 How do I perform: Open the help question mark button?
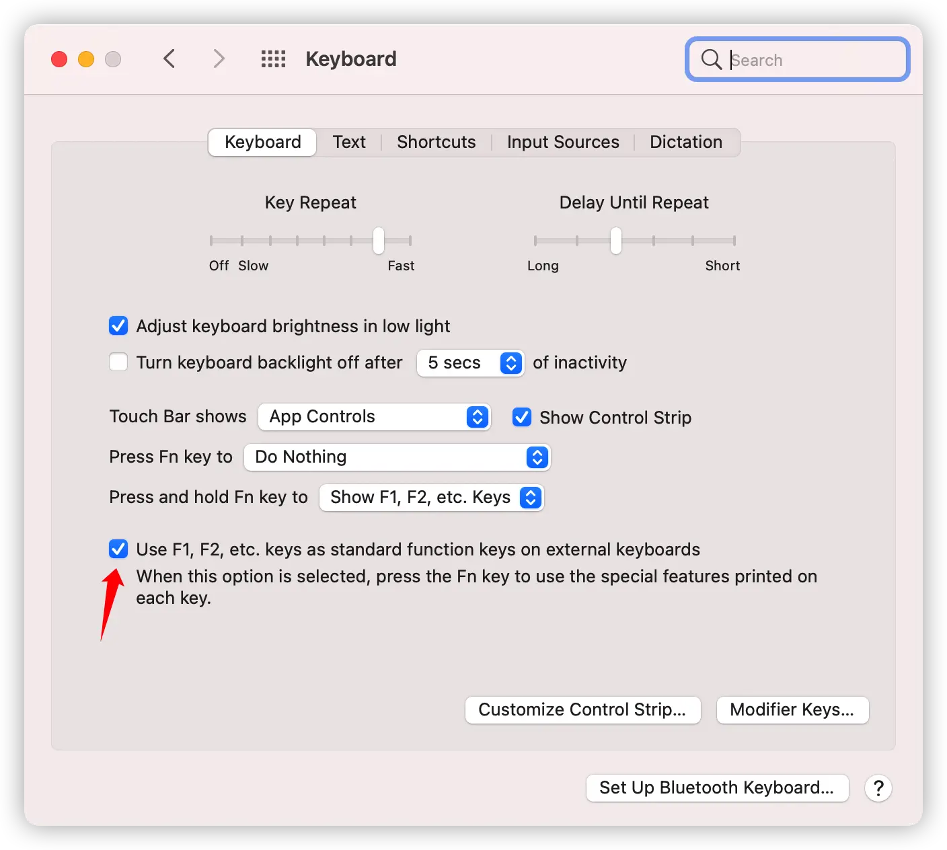click(878, 788)
